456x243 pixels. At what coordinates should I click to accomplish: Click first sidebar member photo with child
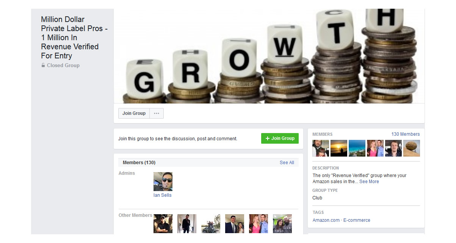[x=321, y=148]
